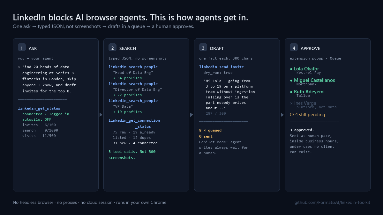Click the APPROVE panel heading

310,48
